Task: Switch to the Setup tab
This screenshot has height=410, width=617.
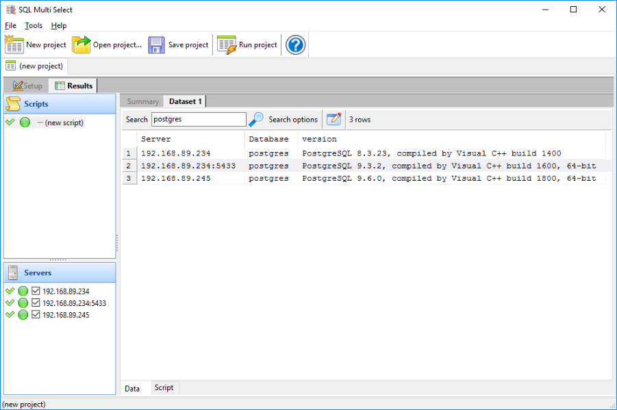Action: pos(27,86)
